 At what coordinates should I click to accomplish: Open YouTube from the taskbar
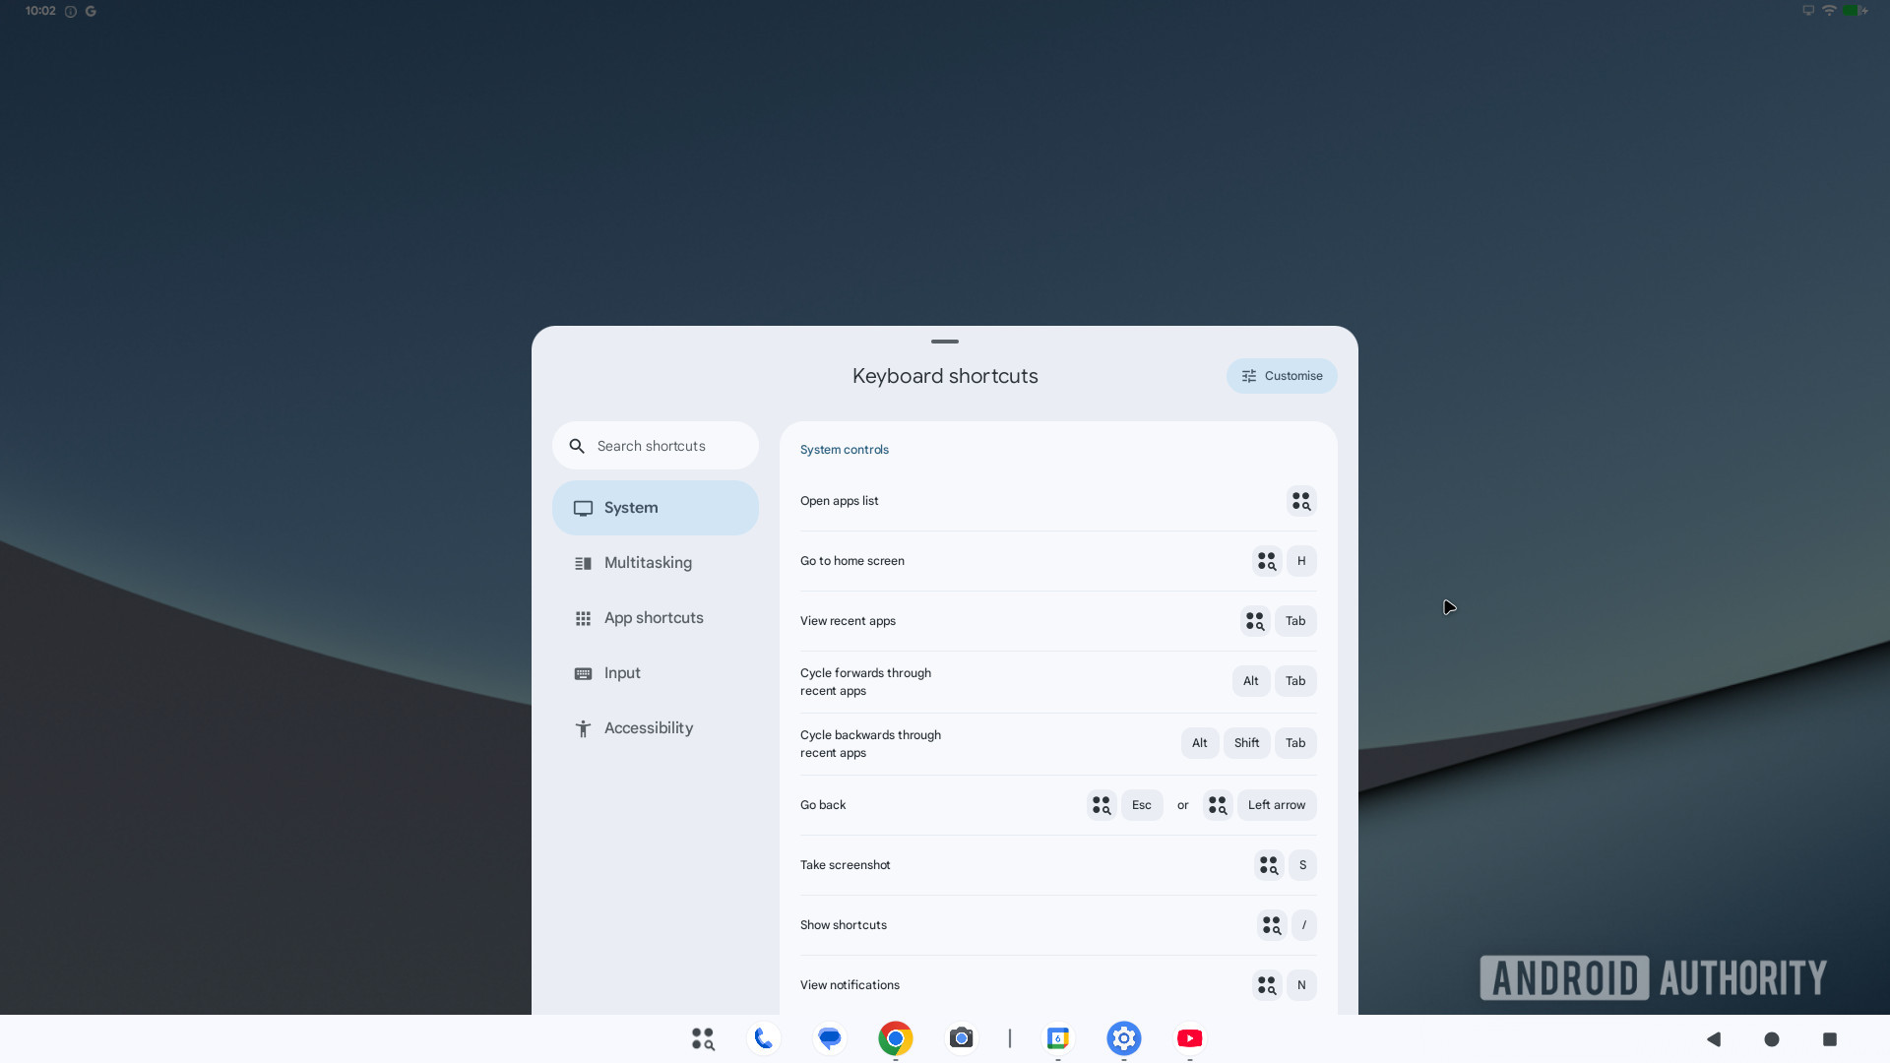[x=1190, y=1038]
